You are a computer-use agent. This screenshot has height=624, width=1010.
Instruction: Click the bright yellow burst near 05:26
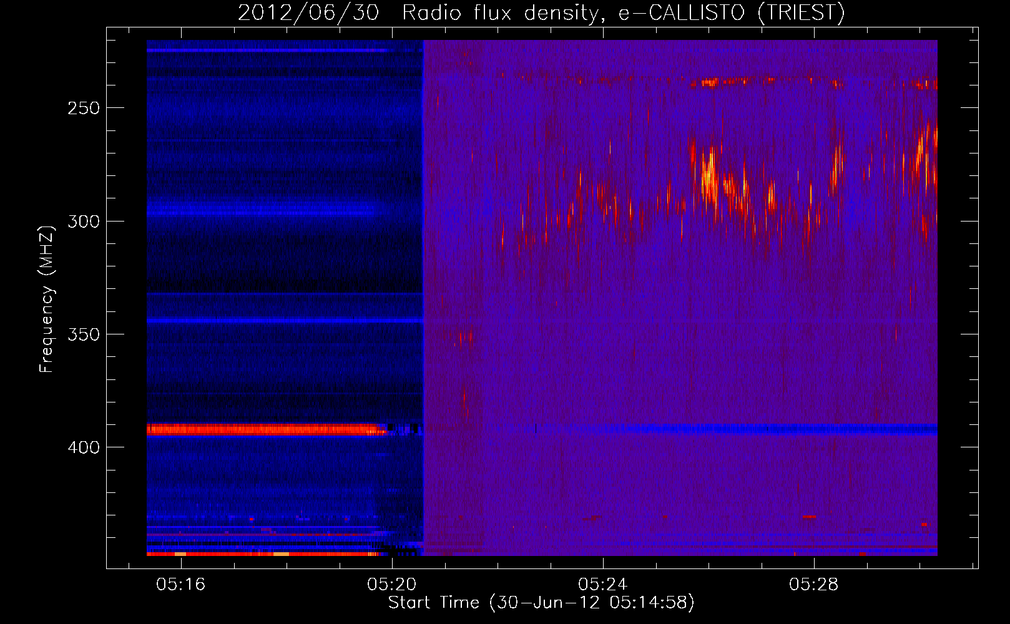708,178
